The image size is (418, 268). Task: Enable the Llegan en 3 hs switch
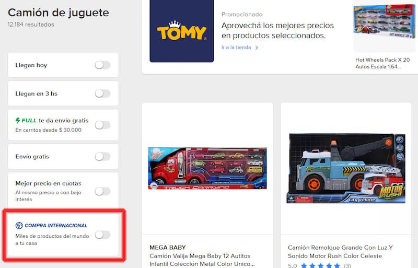(102, 94)
